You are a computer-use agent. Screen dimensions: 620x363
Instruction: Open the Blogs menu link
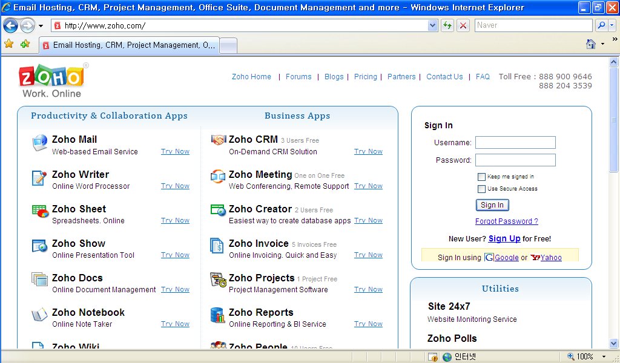click(x=334, y=77)
